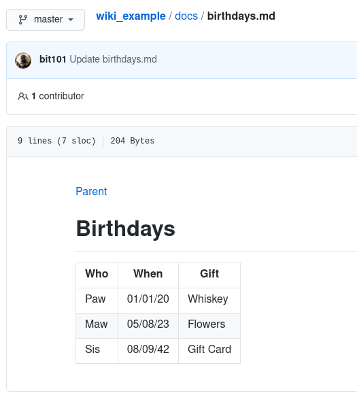The height and width of the screenshot is (404, 357).
Task: Click the 05/08/23 date cell
Action: pyautogui.click(x=148, y=326)
